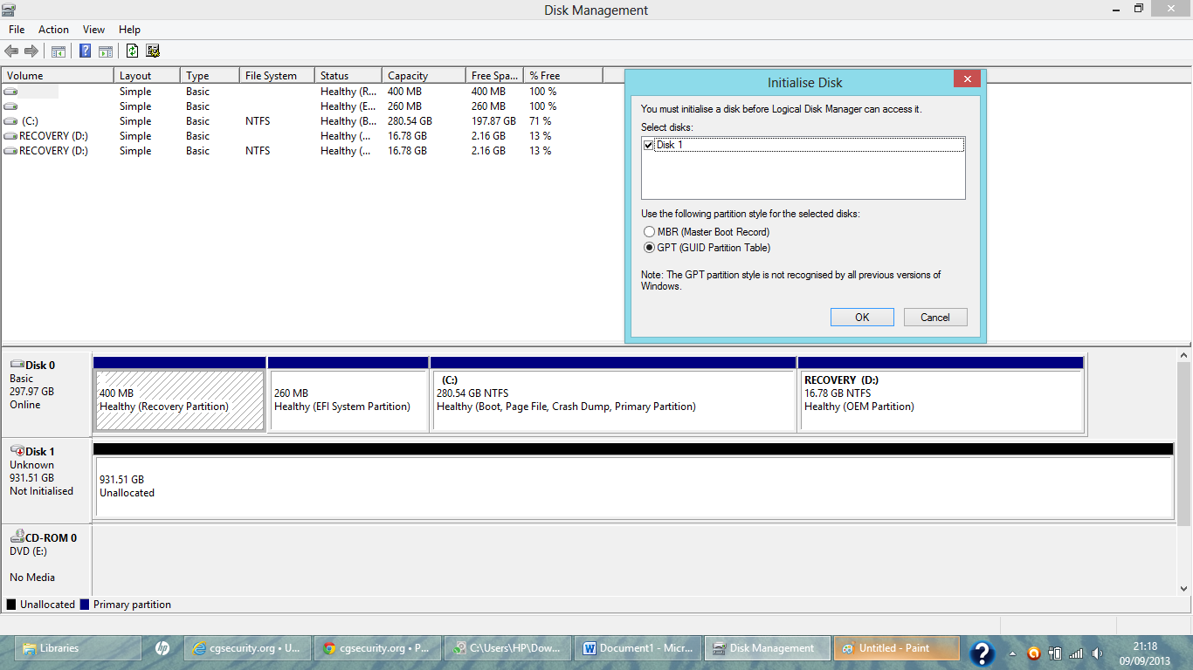The image size is (1193, 670).
Task: Click the Status column header
Action: click(x=348, y=76)
